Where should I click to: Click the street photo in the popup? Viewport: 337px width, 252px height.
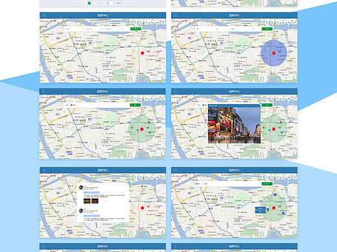[x=234, y=125]
